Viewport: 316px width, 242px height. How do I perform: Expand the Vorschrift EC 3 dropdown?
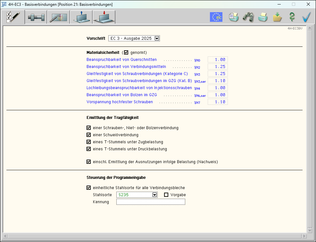click(x=157, y=38)
